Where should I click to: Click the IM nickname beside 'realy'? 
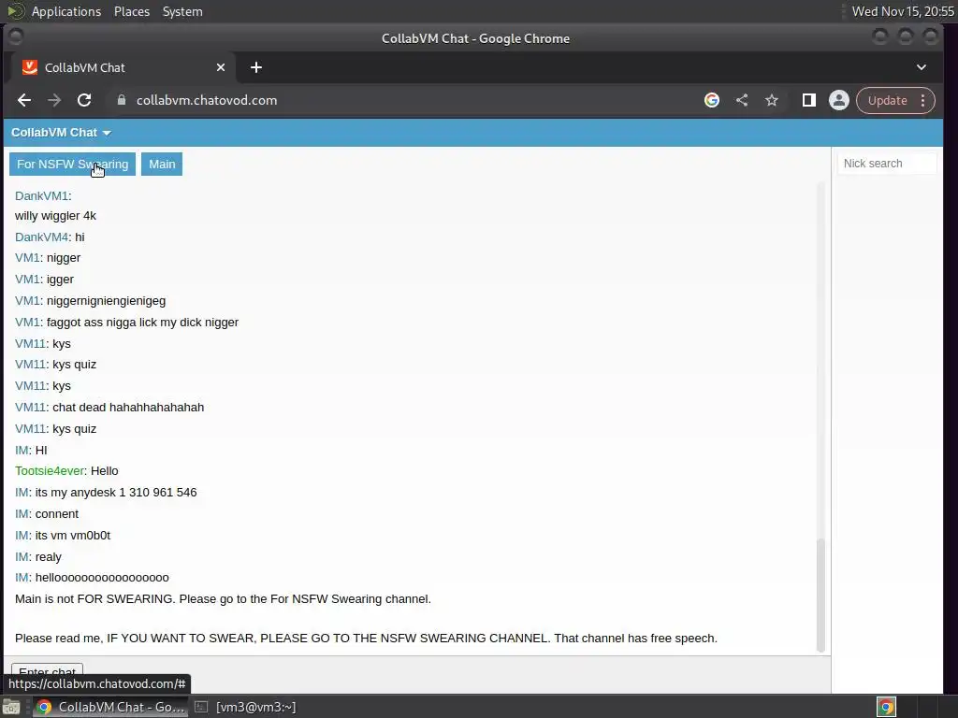(x=22, y=557)
